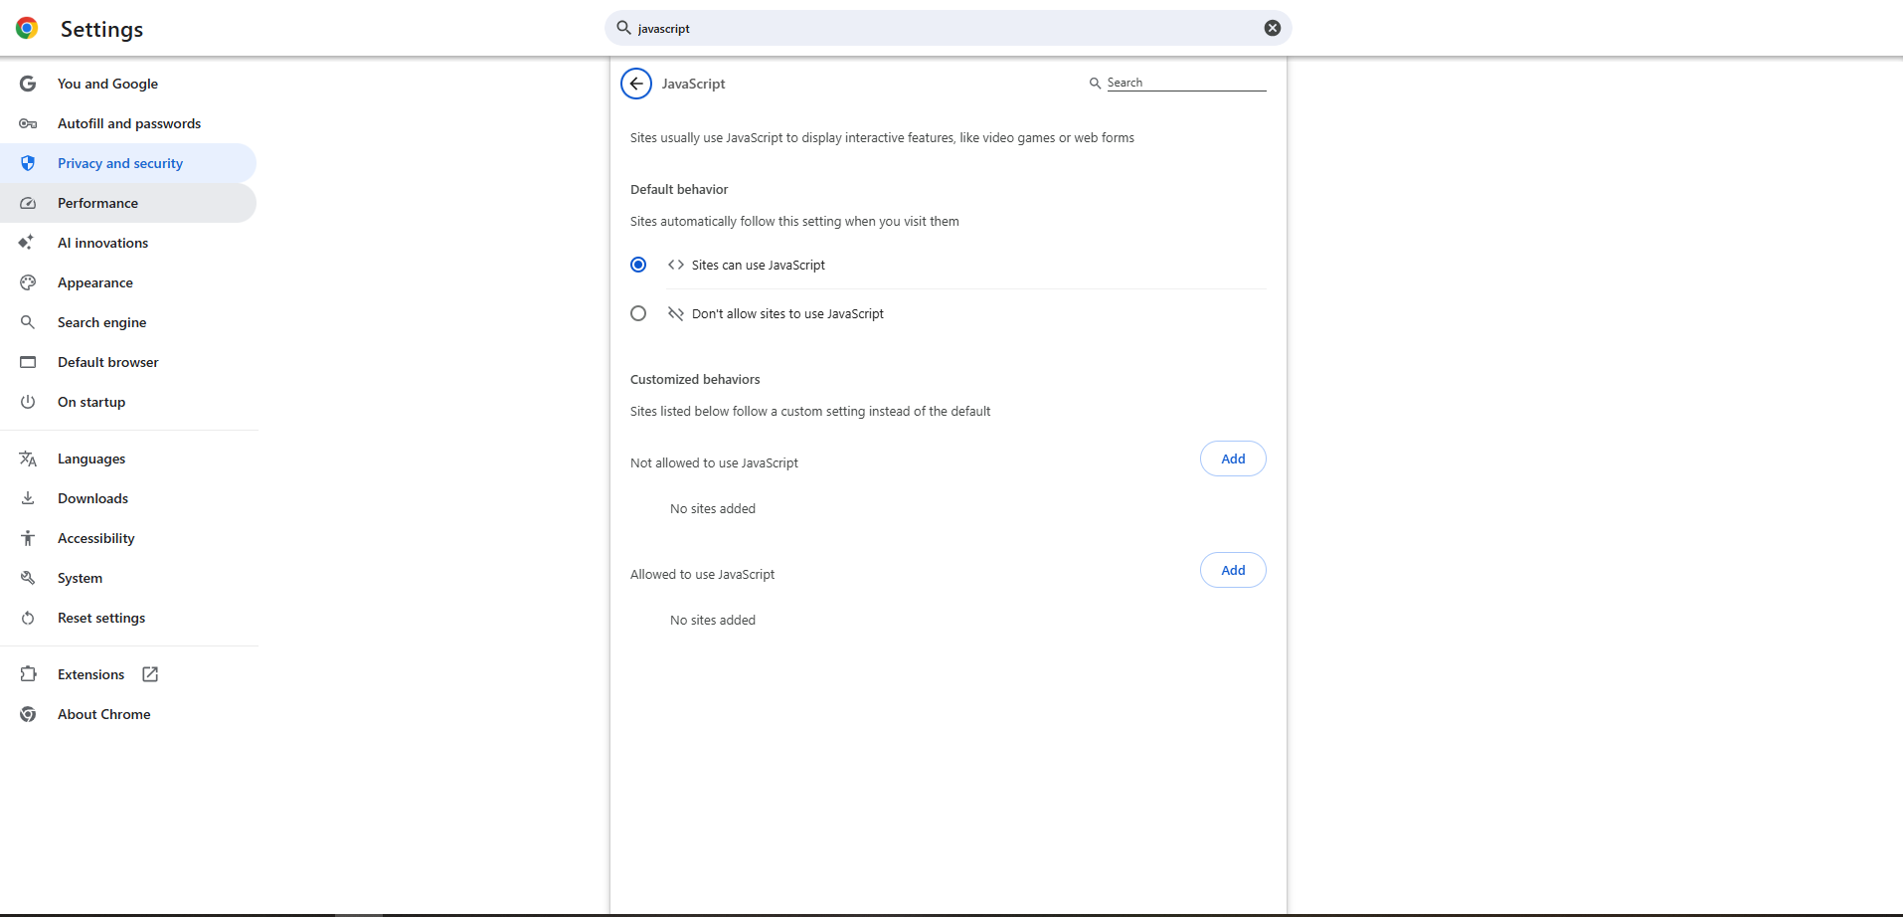Screen dimensions: 1903x917
Task: Select the Privacy and security shield icon
Action: (x=28, y=163)
